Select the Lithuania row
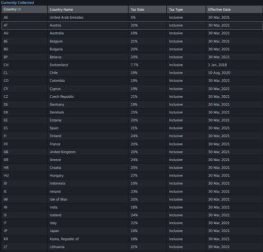Image resolution: width=263 pixels, height=252 pixels. point(132,247)
